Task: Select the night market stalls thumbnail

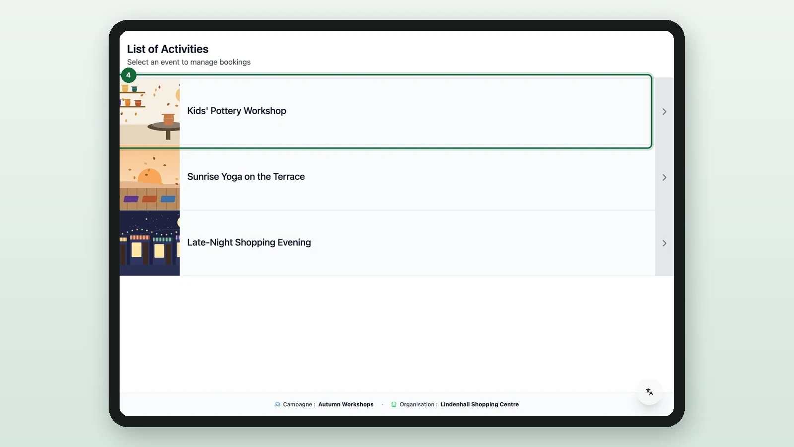Action: point(149,243)
